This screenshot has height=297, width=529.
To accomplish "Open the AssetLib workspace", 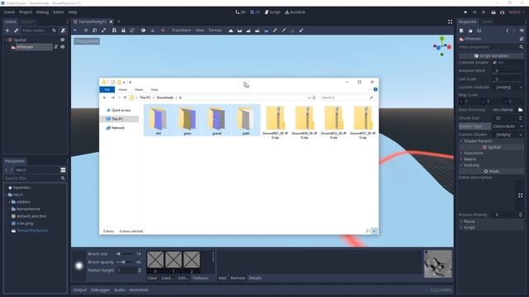I will 295,12.
